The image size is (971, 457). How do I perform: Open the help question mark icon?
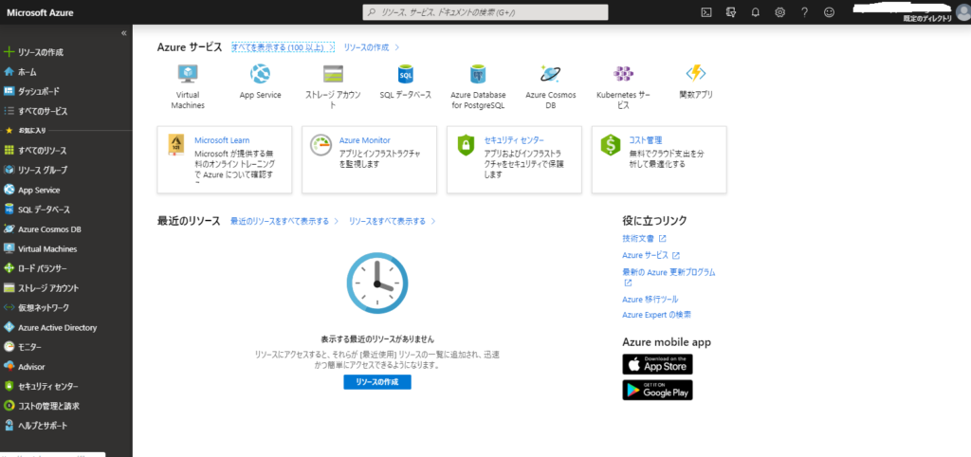(804, 12)
